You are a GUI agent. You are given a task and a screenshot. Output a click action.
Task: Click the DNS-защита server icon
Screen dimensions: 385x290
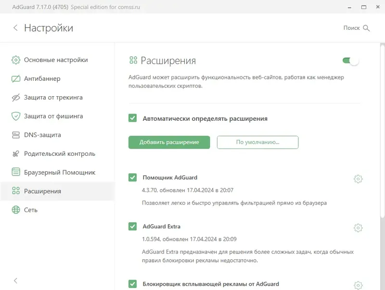[x=16, y=135]
